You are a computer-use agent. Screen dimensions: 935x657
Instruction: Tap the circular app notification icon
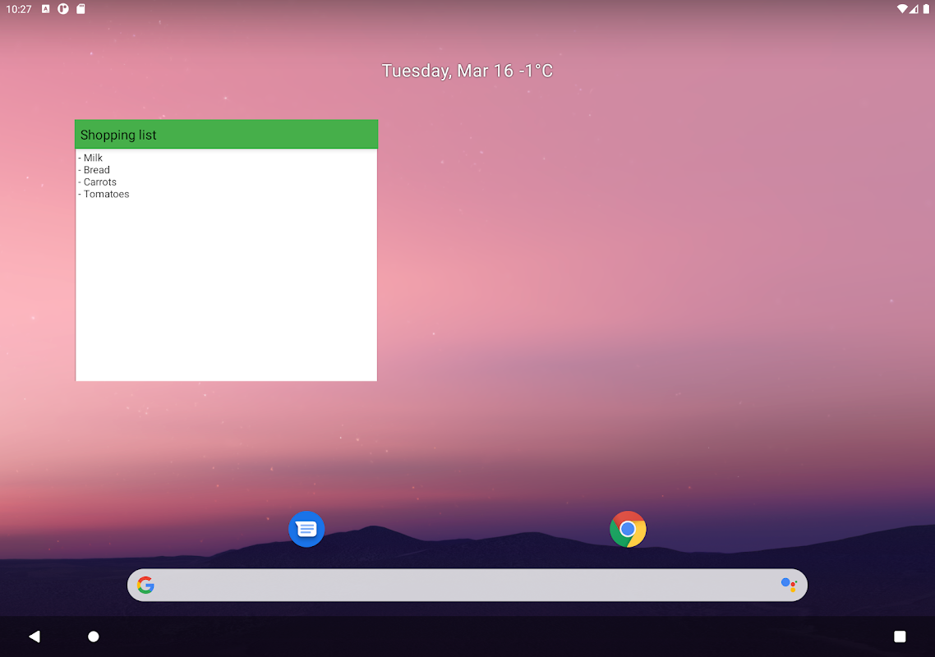tap(63, 9)
